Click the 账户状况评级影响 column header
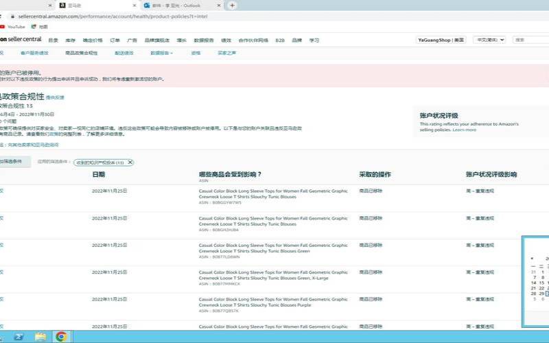The image size is (549, 343). [x=491, y=174]
